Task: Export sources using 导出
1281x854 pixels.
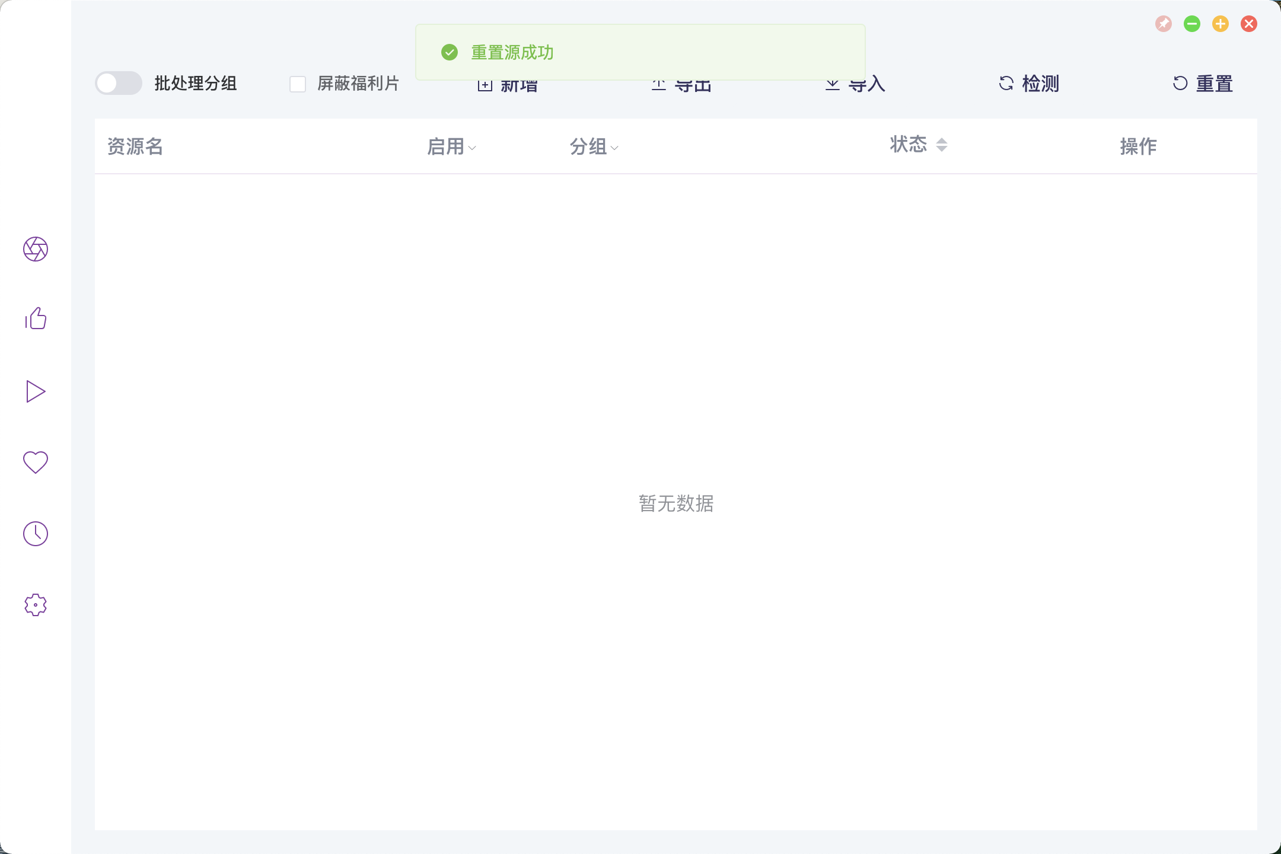Action: coord(682,84)
